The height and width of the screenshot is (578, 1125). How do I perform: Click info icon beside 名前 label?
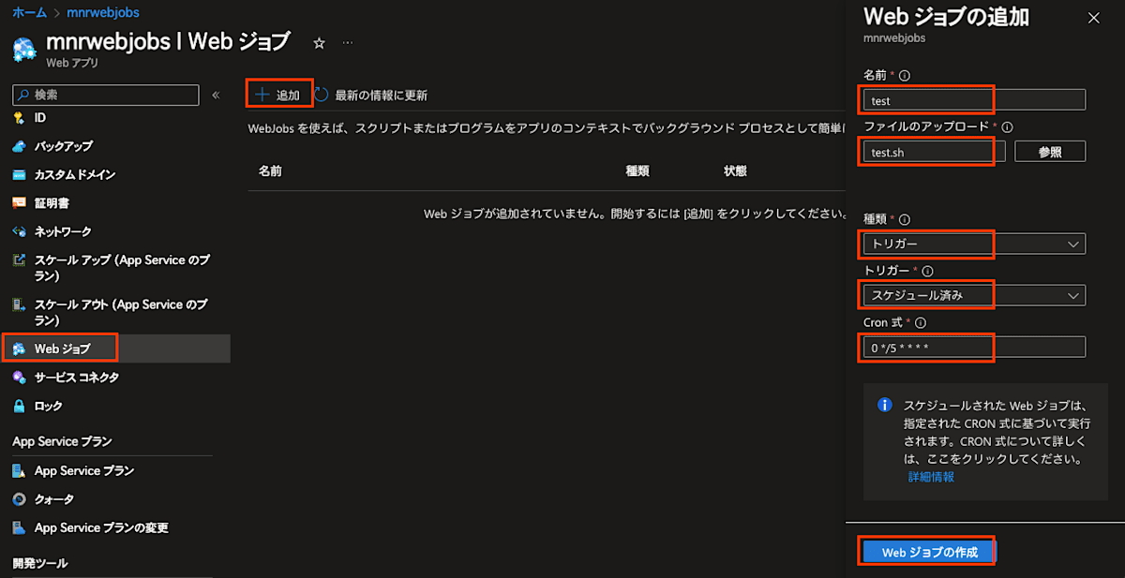[905, 76]
